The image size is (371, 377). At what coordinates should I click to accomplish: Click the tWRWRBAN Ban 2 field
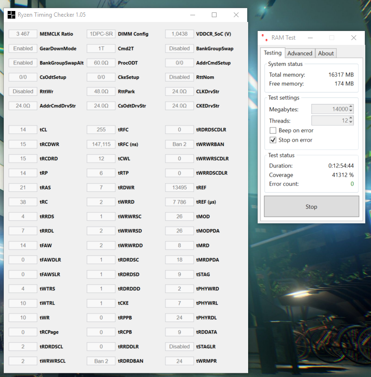pyautogui.click(x=179, y=144)
